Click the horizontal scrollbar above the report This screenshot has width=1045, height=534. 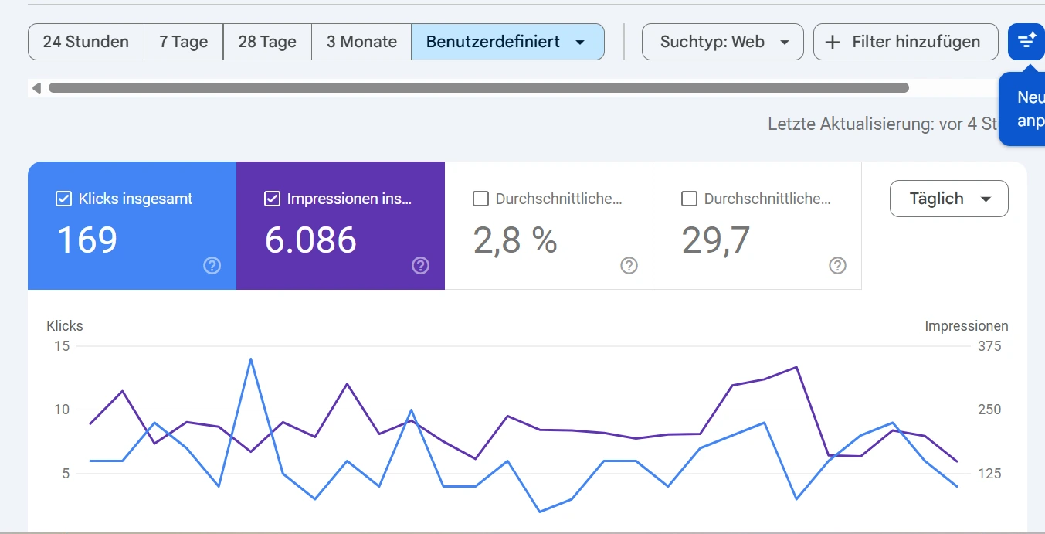pyautogui.click(x=479, y=87)
